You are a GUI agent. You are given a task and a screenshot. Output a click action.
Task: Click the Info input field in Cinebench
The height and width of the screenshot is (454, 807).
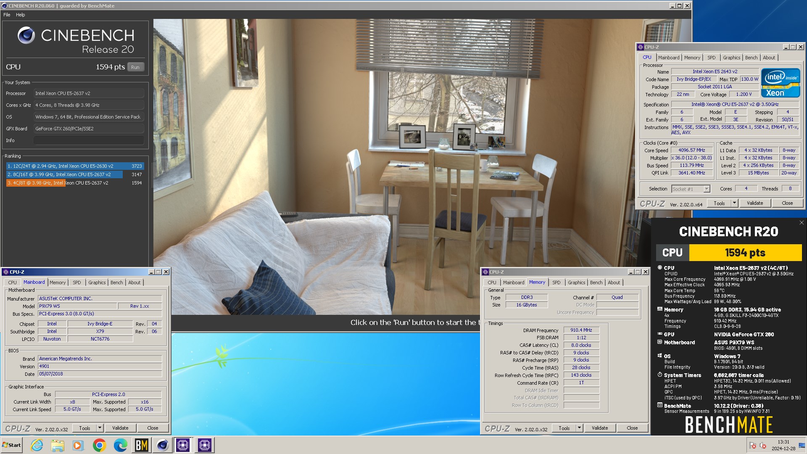coord(89,140)
